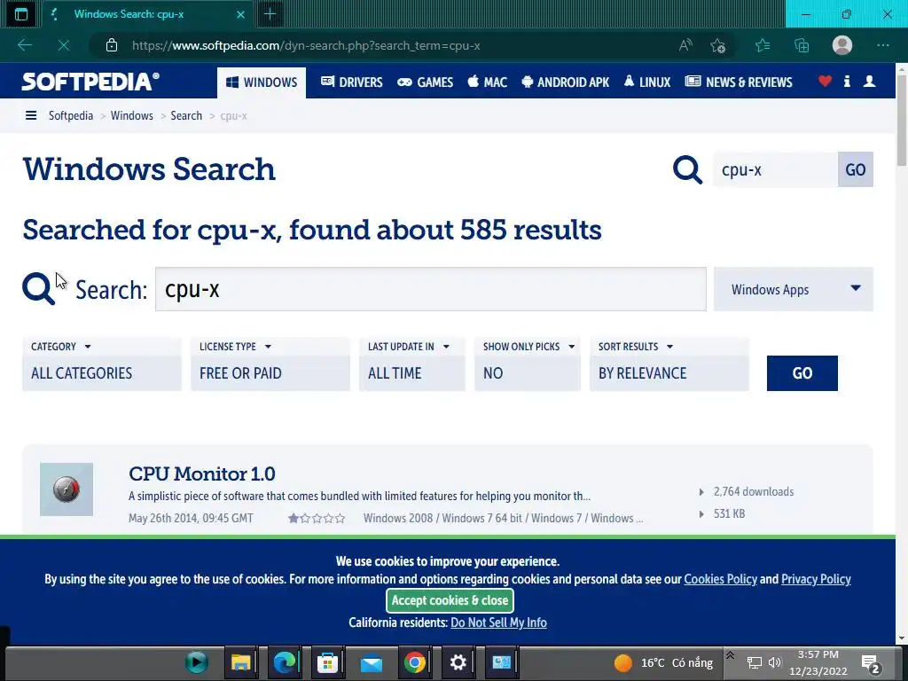Open News & Reviews section
The height and width of the screenshot is (681, 908).
point(739,82)
